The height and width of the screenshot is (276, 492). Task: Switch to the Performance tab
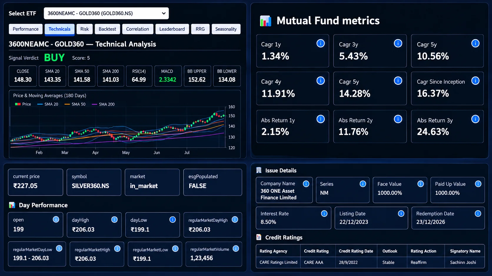[26, 29]
